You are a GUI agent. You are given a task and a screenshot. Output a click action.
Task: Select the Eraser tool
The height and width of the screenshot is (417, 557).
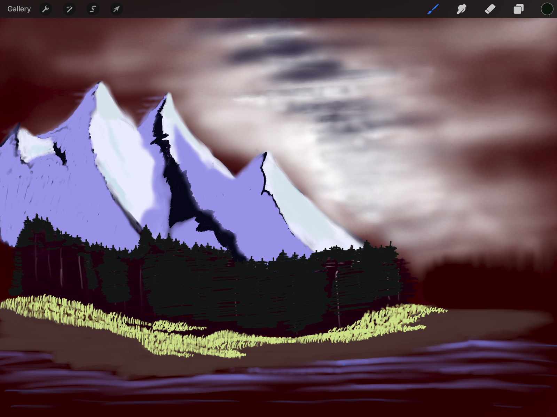(490, 9)
